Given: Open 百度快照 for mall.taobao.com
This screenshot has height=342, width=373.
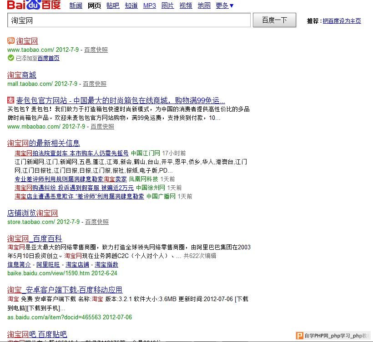Looking at the screenshot, I should [95, 84].
